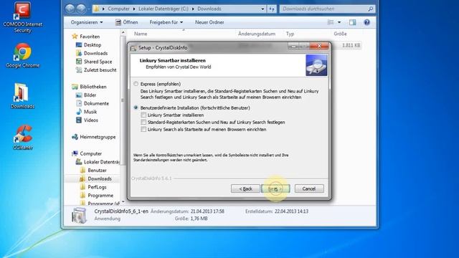Viewport: 459px width, 258px height.
Task: Open 'Zuletzt besucht' in favorites
Action: pos(100,70)
